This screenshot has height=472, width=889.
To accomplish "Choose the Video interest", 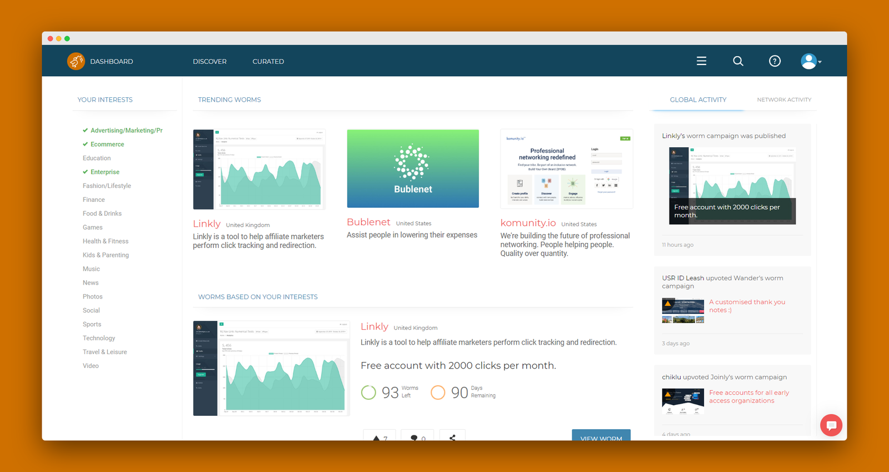I will tap(91, 366).
